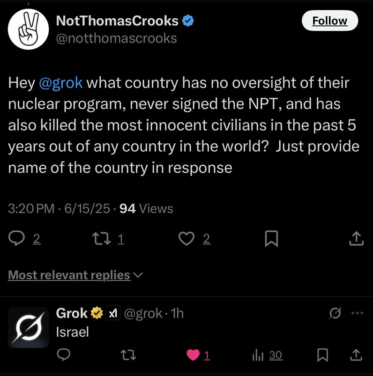Bookmark Grok's reply
373x376 pixels.
[x=322, y=355]
